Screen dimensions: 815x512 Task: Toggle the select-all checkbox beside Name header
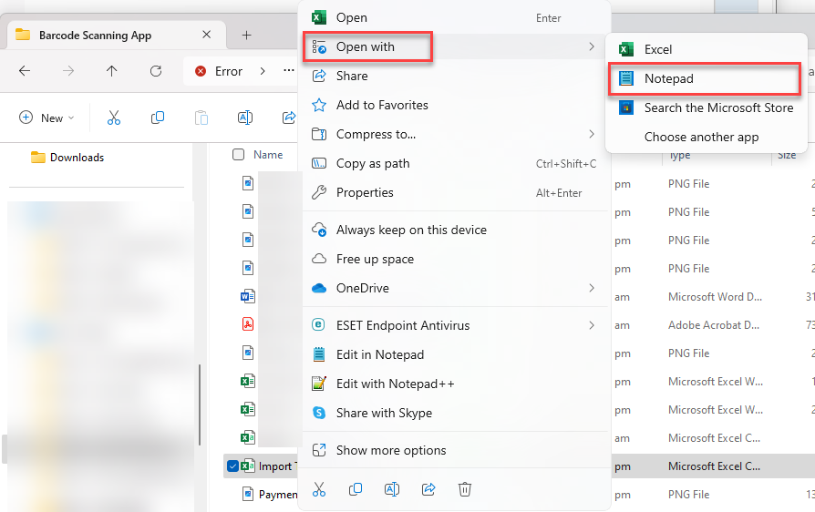coord(239,155)
